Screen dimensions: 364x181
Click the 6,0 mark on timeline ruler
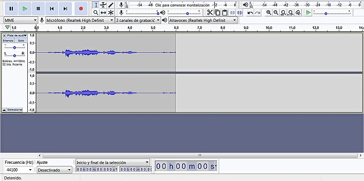(x=176, y=28)
